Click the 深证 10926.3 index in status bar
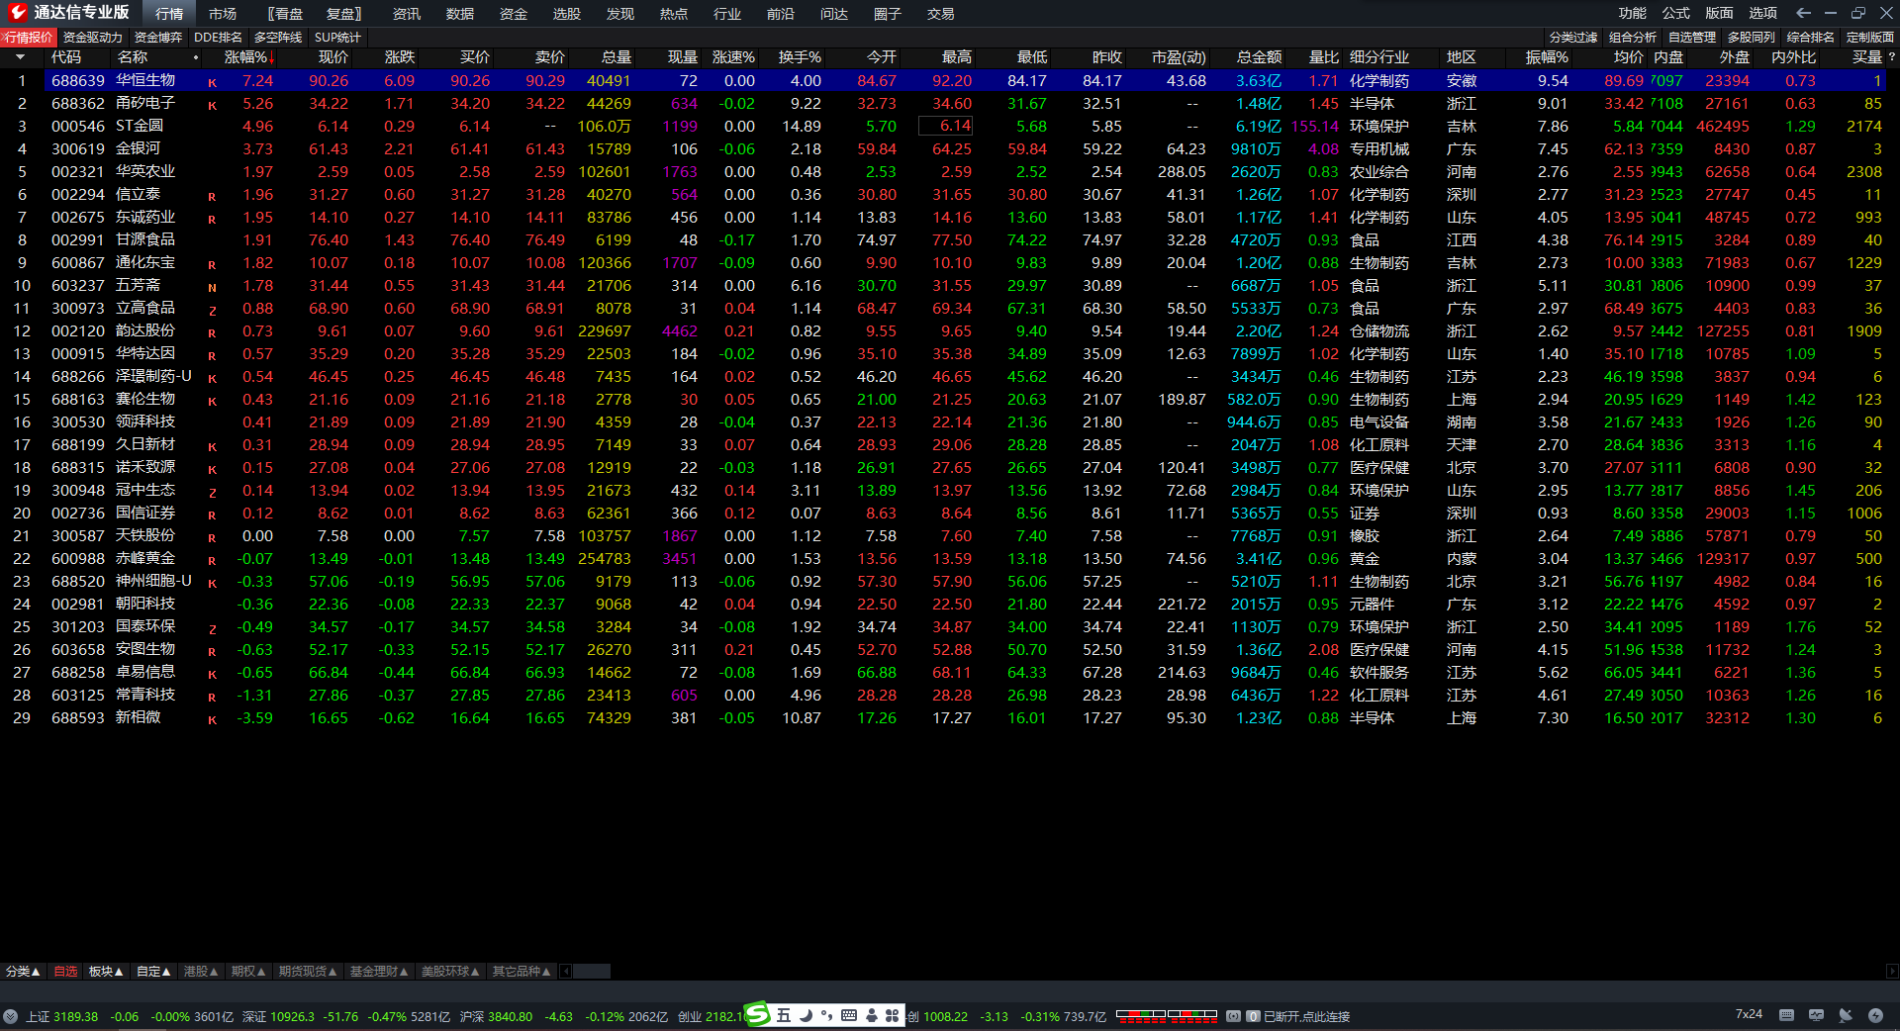This screenshot has width=1900, height=1031. coord(278,1016)
